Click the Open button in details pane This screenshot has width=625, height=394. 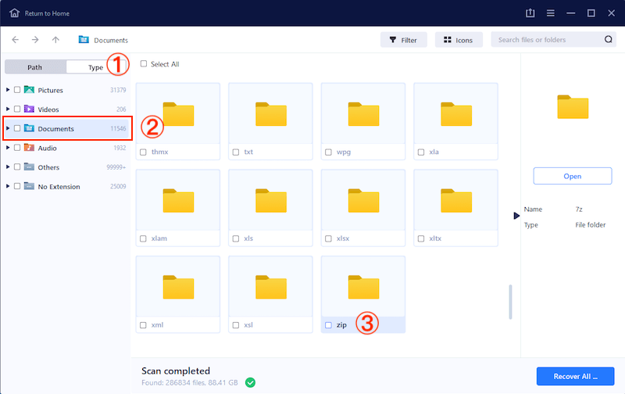coord(573,176)
